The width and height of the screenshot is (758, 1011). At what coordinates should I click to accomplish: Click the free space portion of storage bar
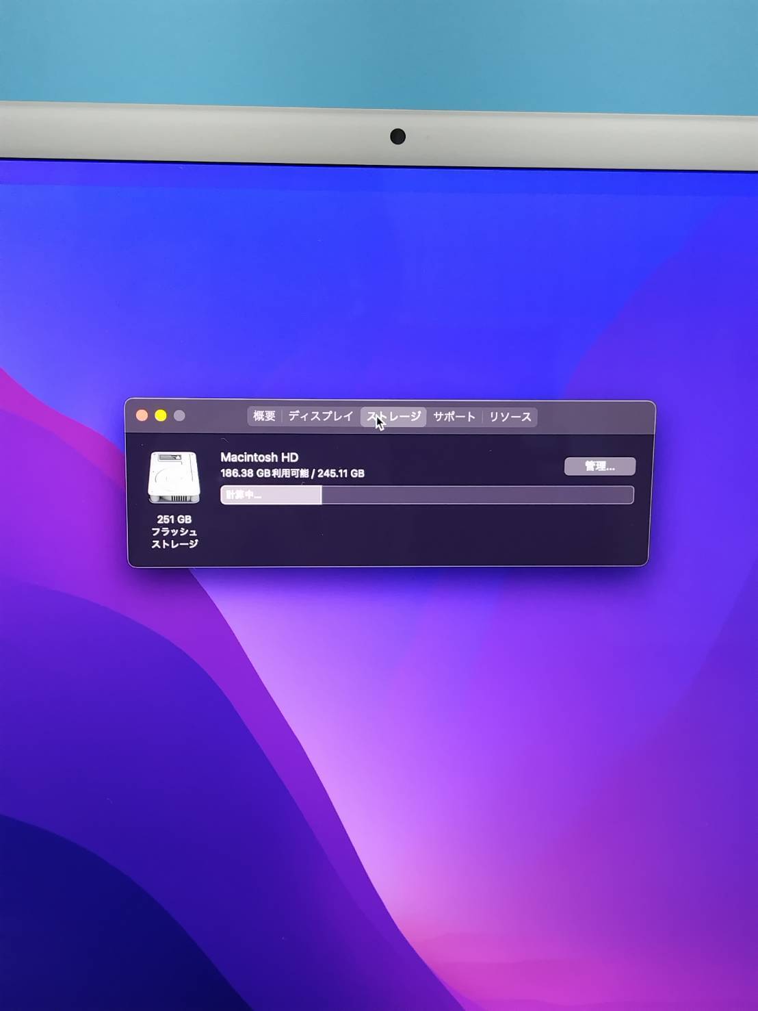[477, 495]
